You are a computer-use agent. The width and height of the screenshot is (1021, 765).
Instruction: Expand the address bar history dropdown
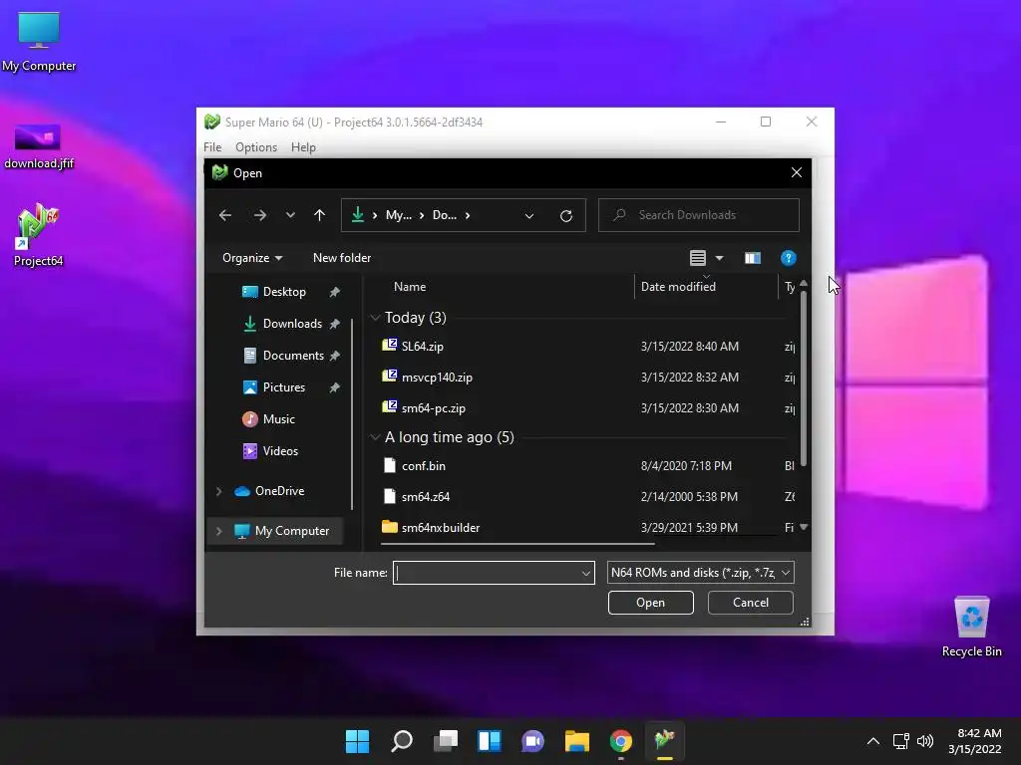pos(529,216)
